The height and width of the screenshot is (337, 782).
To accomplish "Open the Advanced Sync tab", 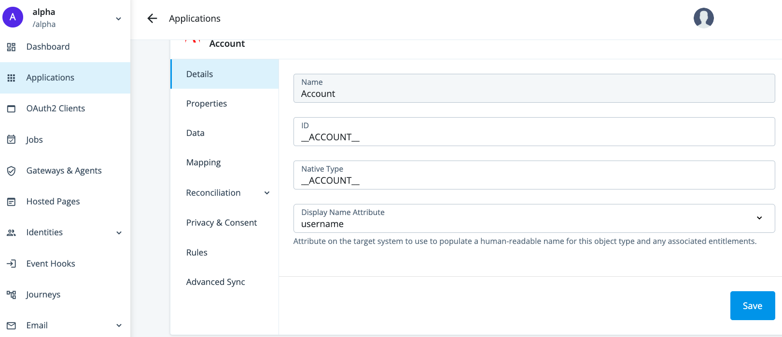I will 225,282.
